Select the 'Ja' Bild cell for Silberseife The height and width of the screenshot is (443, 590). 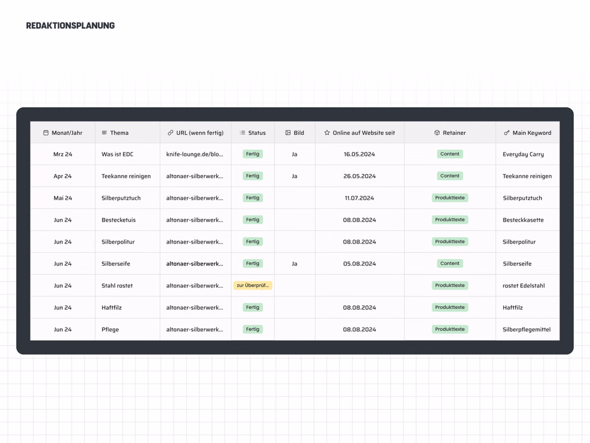(294, 264)
